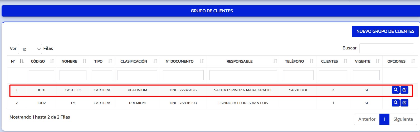
Task: Click the search icon for CASTILLO row
Action: tap(395, 90)
